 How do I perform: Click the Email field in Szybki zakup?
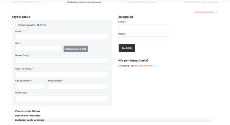pyautogui.click(x=62, y=37)
